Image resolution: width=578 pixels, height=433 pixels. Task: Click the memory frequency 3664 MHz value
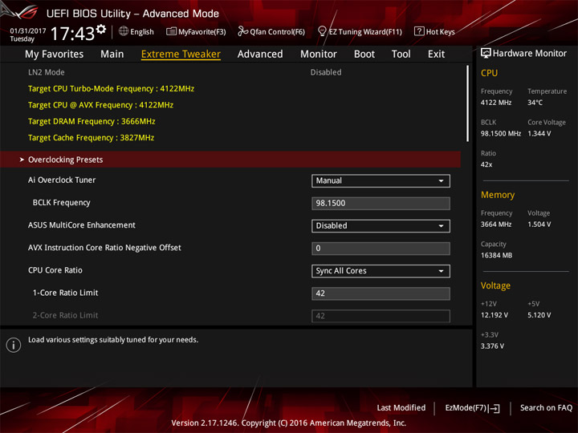point(496,225)
